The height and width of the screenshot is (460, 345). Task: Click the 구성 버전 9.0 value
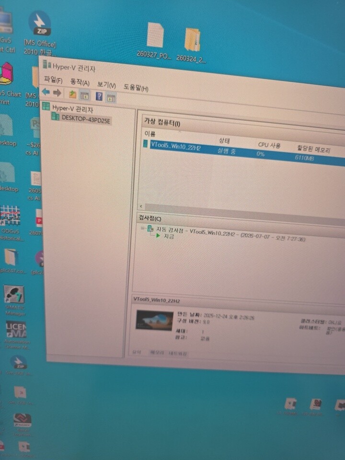[x=206, y=322]
